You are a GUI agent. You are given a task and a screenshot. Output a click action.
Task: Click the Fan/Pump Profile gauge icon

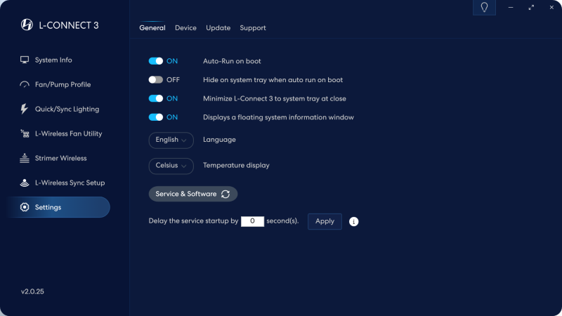click(x=25, y=84)
